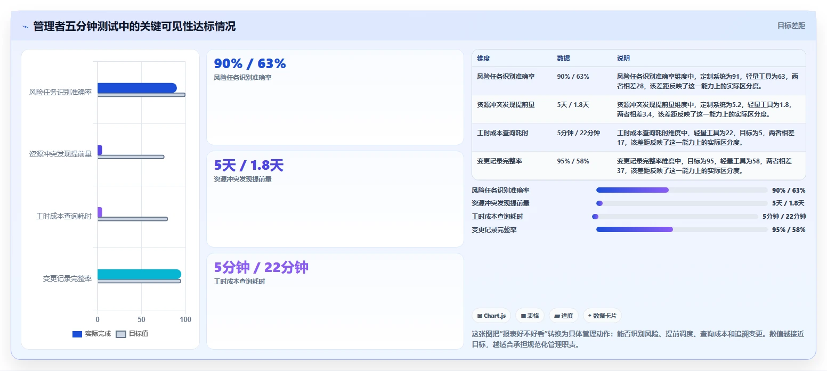
Task: Toggle the 实际完成 legend swatch
Action: (x=77, y=334)
